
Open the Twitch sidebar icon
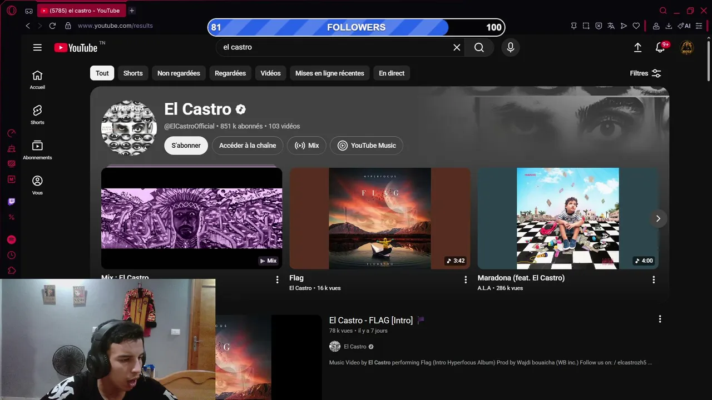11,202
